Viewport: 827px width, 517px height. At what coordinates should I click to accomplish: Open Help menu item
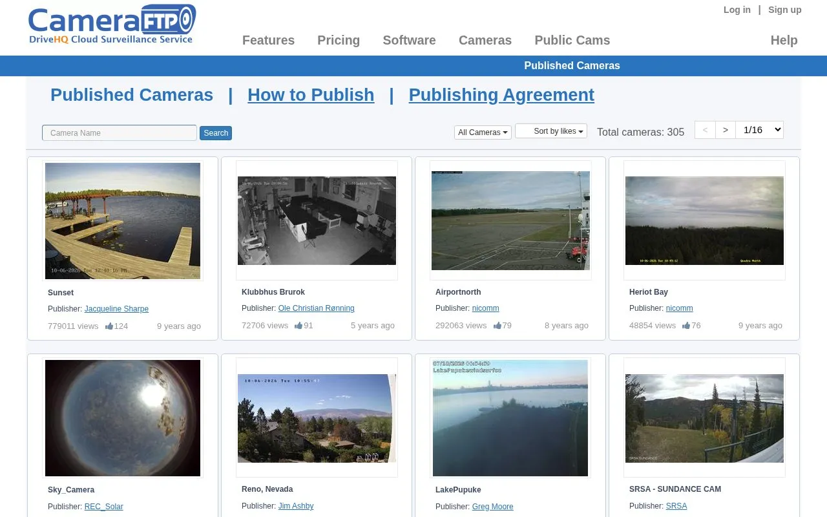click(x=784, y=40)
